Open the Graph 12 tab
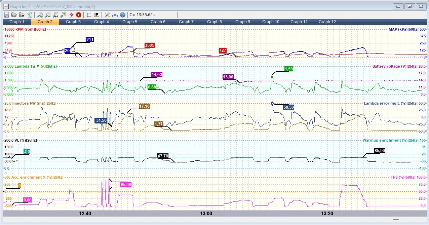This screenshot has height=225, width=429. [327, 22]
